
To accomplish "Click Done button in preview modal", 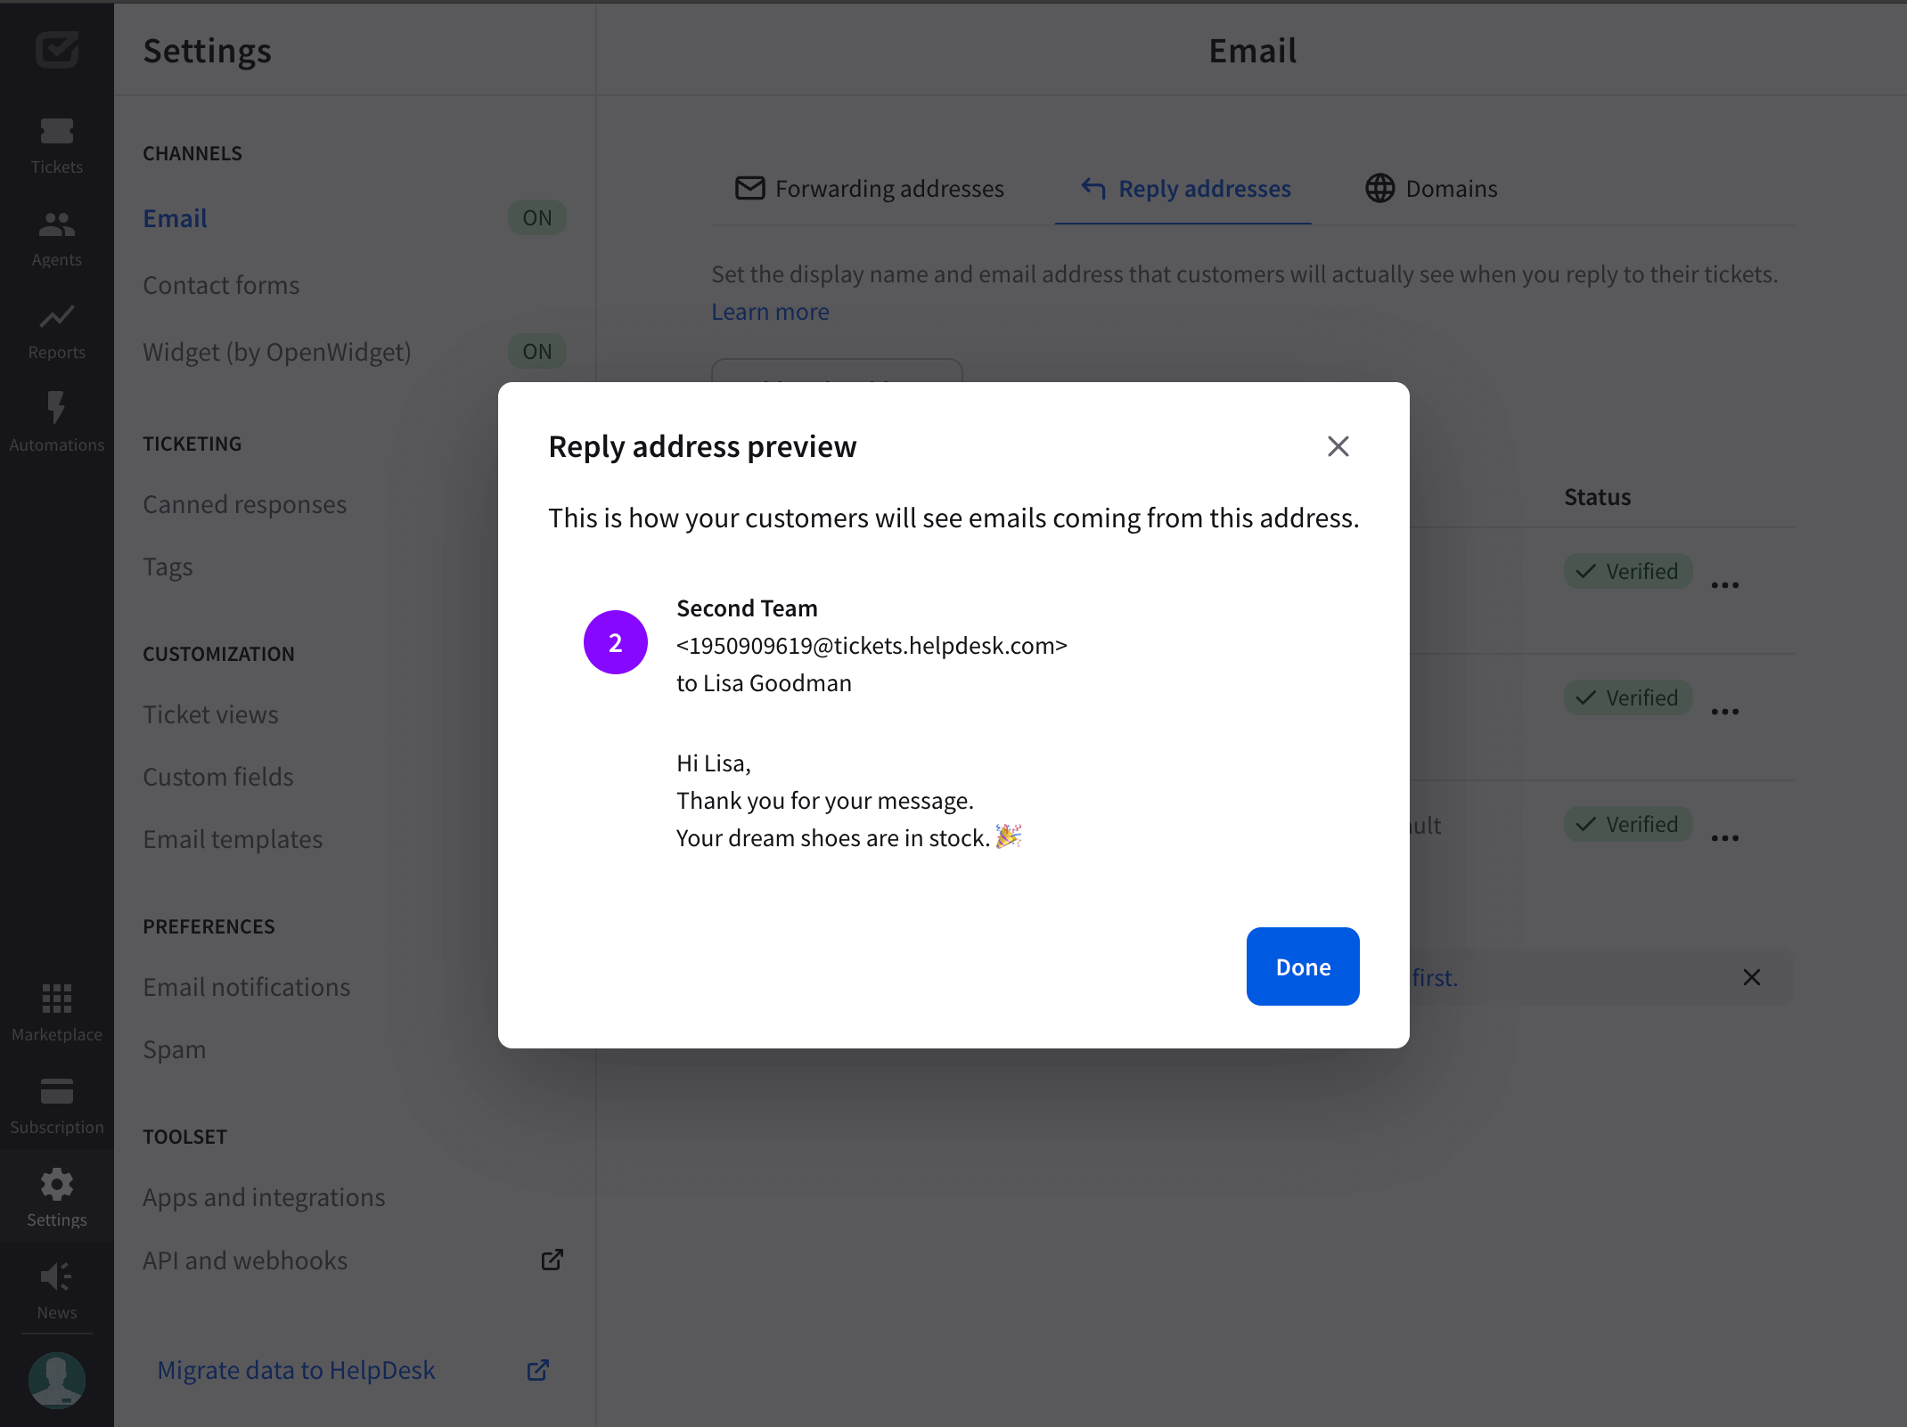I will click(1303, 966).
